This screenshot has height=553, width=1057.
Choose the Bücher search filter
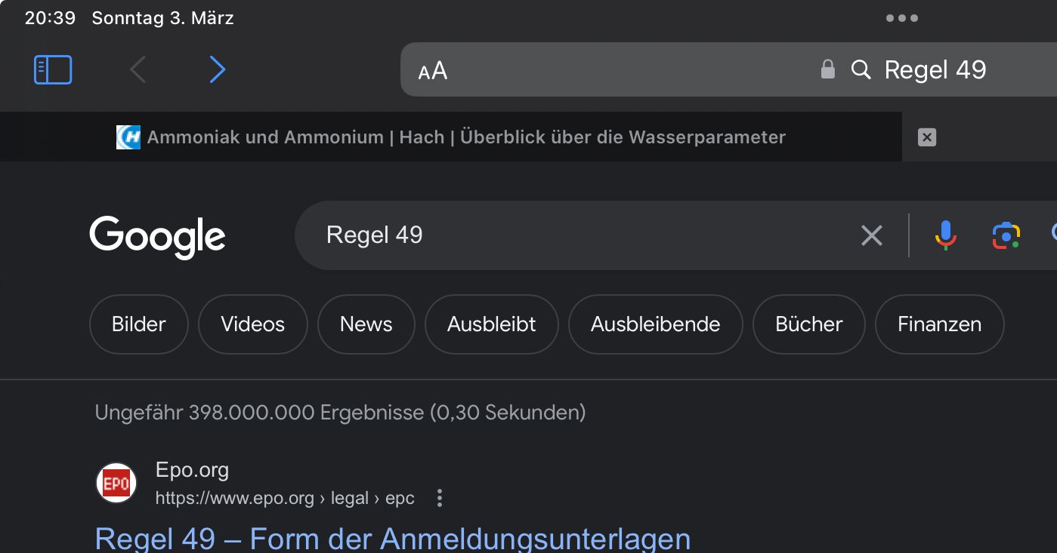tap(808, 324)
